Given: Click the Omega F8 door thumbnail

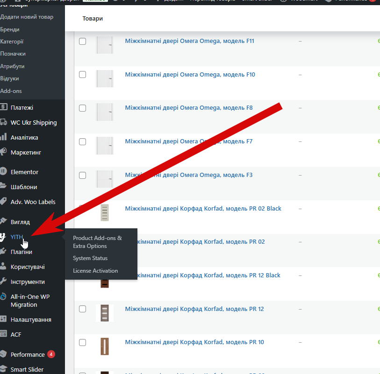Looking at the screenshot, I should [104, 112].
